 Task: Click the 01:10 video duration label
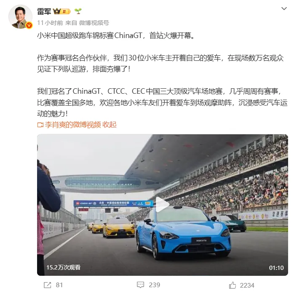coord(276,268)
